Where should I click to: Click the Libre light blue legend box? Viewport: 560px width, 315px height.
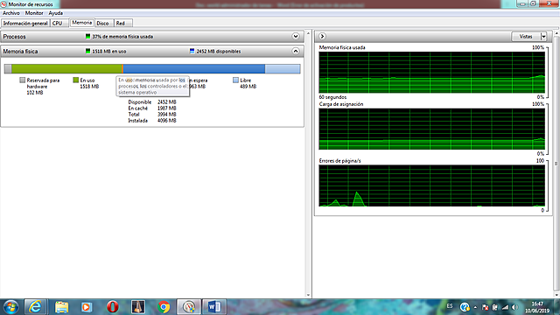coord(235,80)
